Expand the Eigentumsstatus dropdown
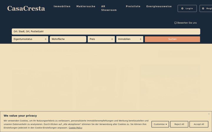This screenshot has height=132, width=212. point(30,39)
